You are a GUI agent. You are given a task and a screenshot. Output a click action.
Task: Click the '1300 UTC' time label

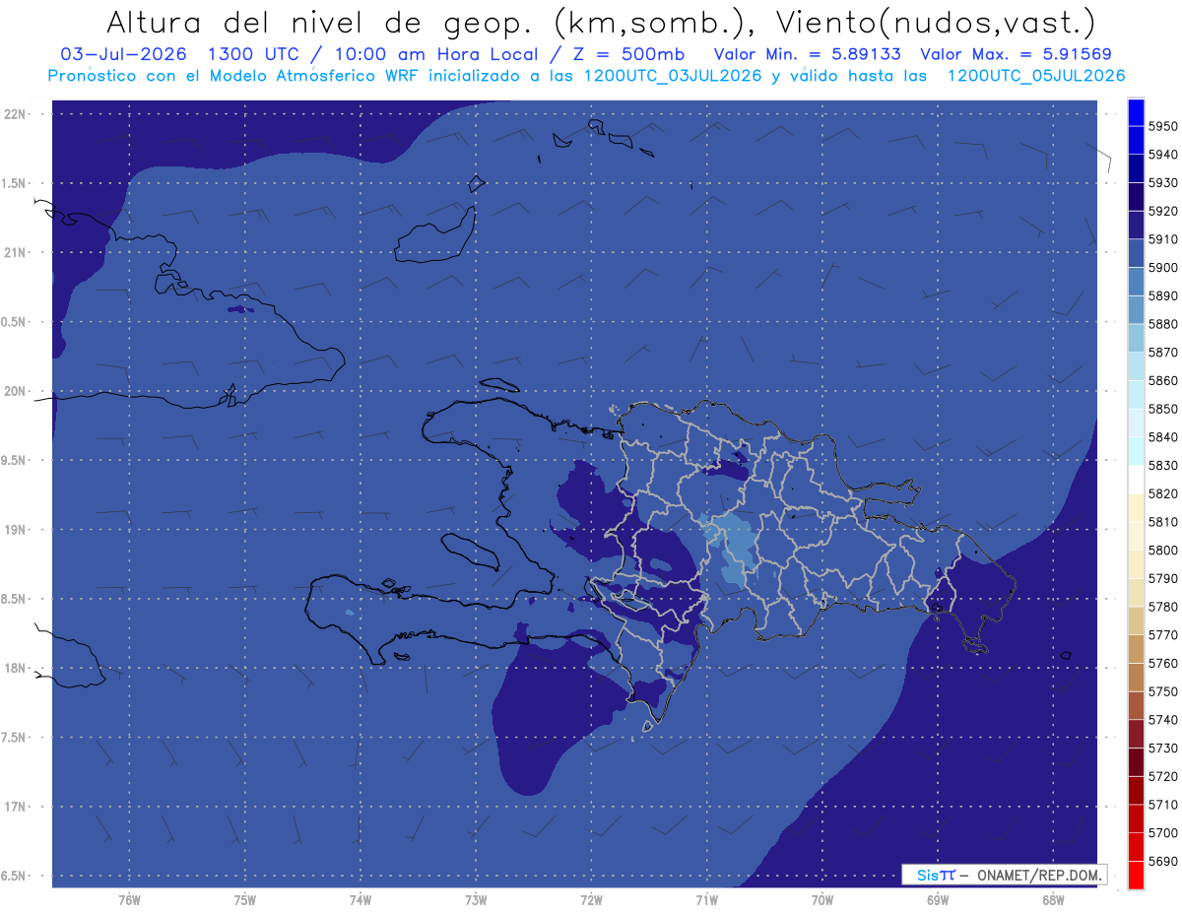click(x=253, y=54)
